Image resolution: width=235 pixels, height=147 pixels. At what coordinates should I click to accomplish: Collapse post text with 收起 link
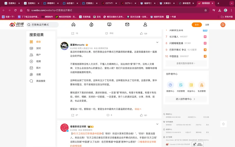tap(138, 109)
